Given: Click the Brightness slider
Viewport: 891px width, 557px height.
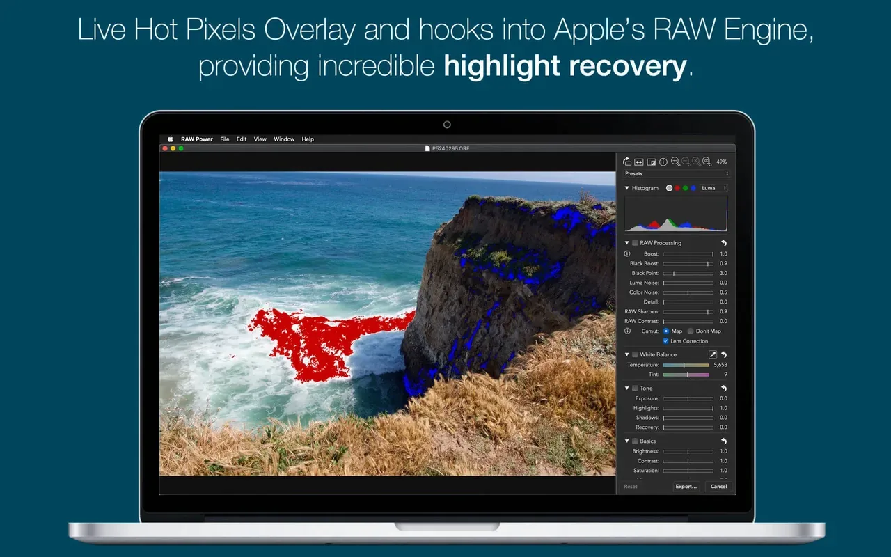Looking at the screenshot, I should click(x=688, y=452).
